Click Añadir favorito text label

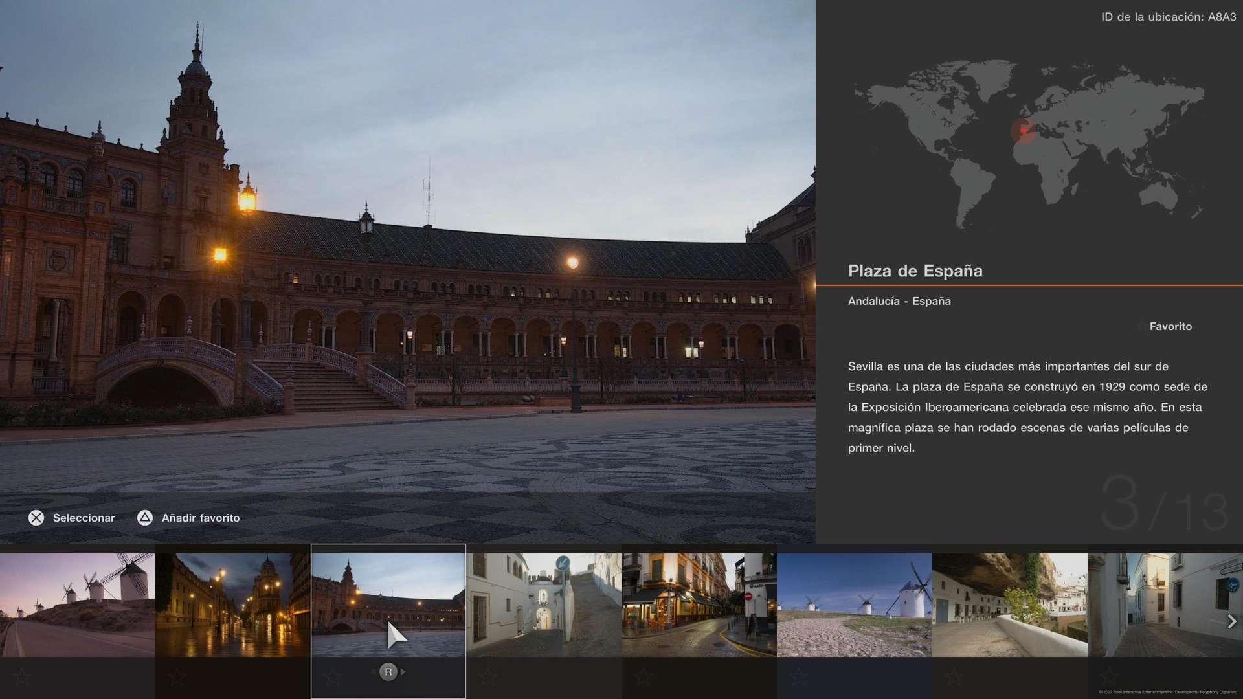tap(201, 518)
